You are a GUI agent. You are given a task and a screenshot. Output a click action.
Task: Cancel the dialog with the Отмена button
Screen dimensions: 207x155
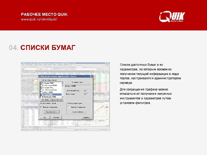pos(56,117)
